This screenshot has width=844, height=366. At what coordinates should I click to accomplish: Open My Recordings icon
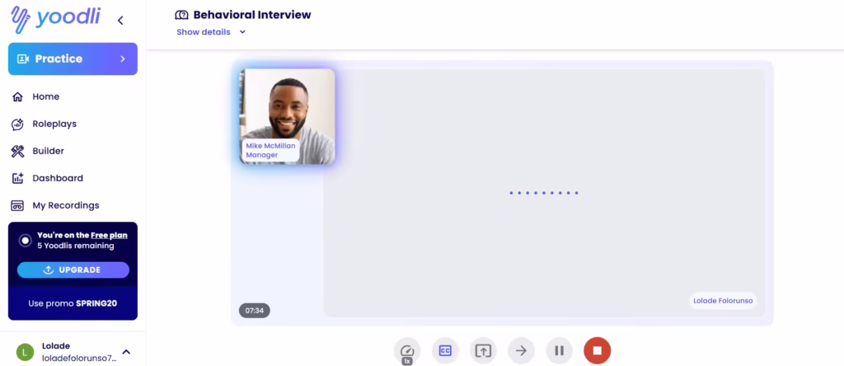(x=18, y=205)
